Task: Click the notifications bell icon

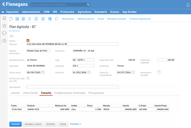Action: (x=188, y=5)
